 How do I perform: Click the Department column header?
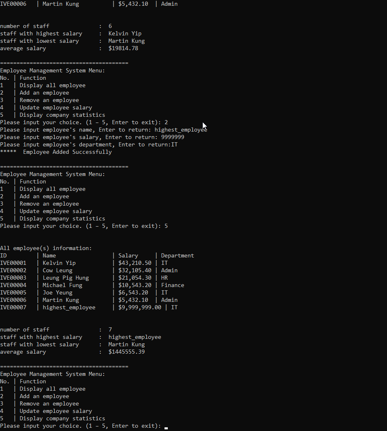[178, 256]
